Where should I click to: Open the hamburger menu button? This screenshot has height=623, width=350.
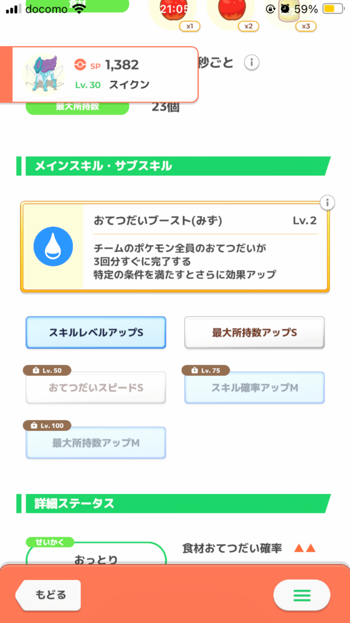301,595
